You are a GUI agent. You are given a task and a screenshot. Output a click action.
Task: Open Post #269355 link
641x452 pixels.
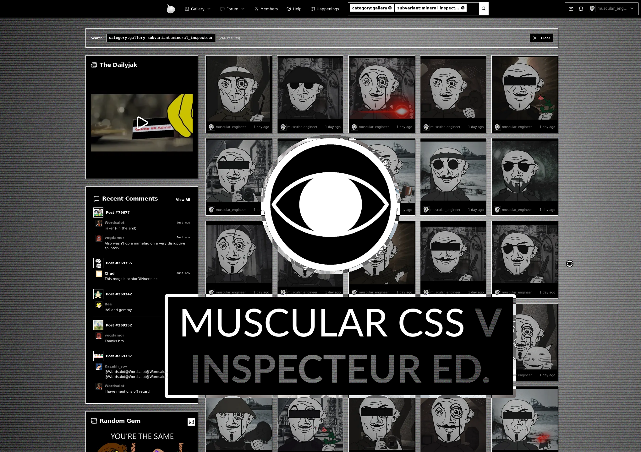(x=119, y=263)
